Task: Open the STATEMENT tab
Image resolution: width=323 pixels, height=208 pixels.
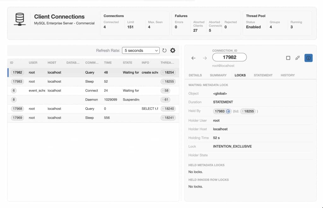Action: click(263, 75)
